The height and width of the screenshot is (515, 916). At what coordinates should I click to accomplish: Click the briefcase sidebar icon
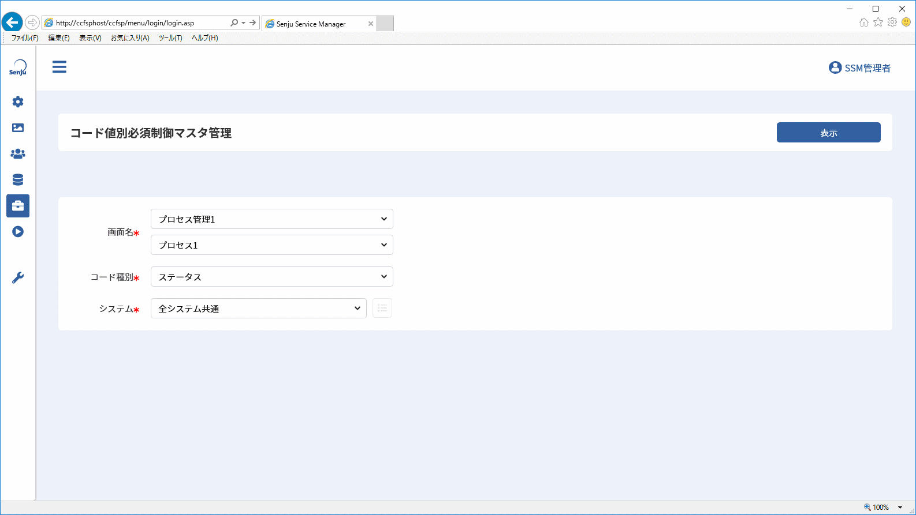pyautogui.click(x=18, y=206)
